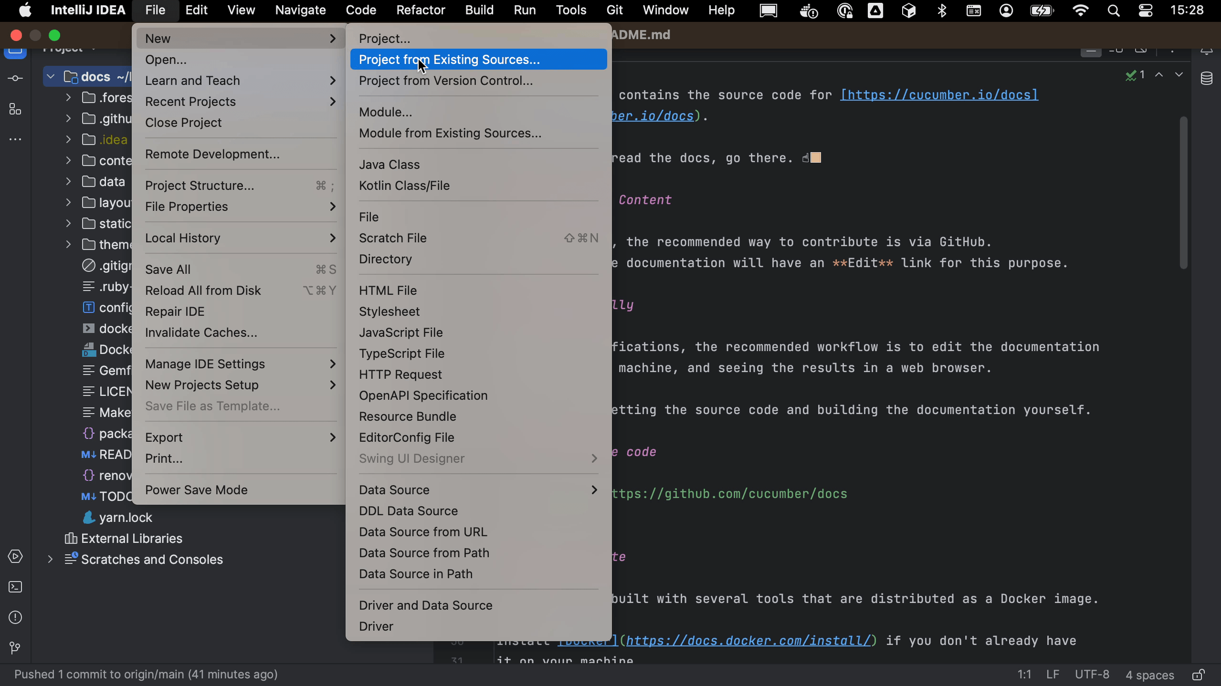Open the Database tool window on the right
Screen dimensions: 1221x686
point(1207,78)
